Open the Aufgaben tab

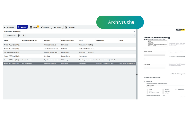pos(46,27)
